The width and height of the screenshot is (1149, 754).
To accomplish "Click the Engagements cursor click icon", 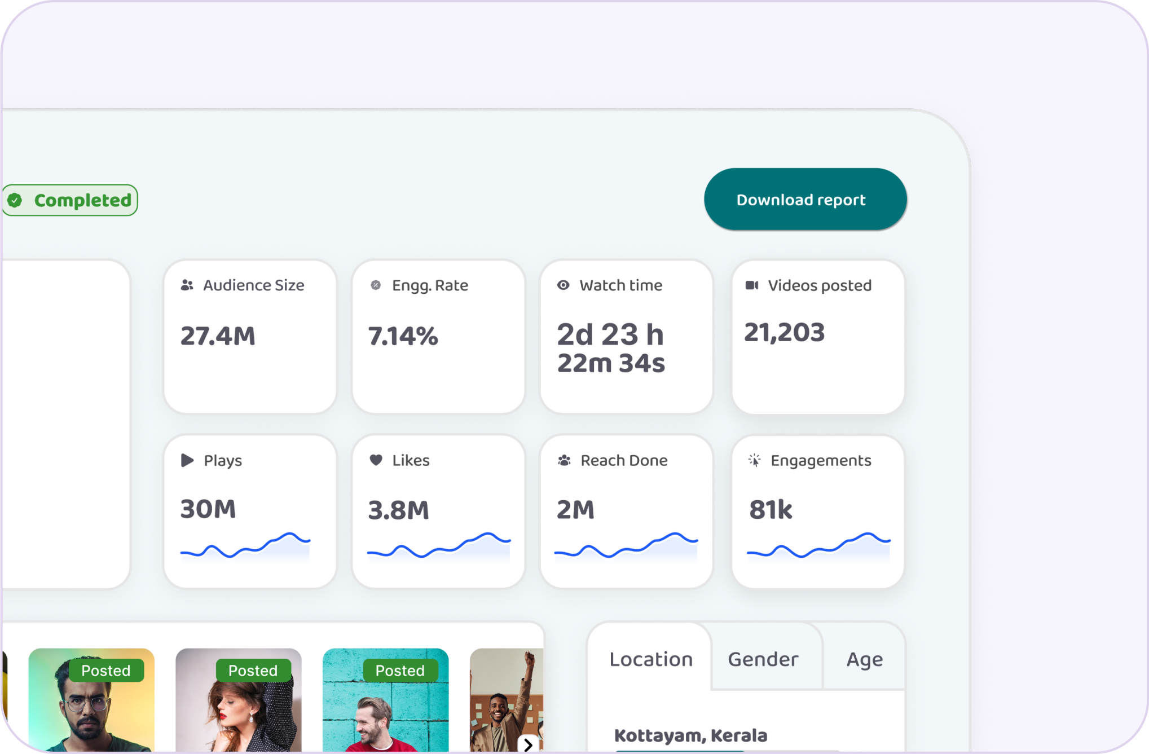I will [x=755, y=460].
